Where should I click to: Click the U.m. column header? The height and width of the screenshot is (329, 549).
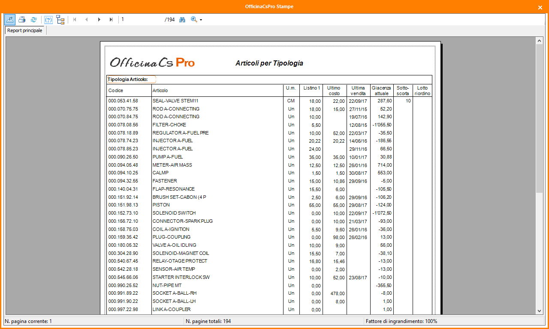pos(291,88)
